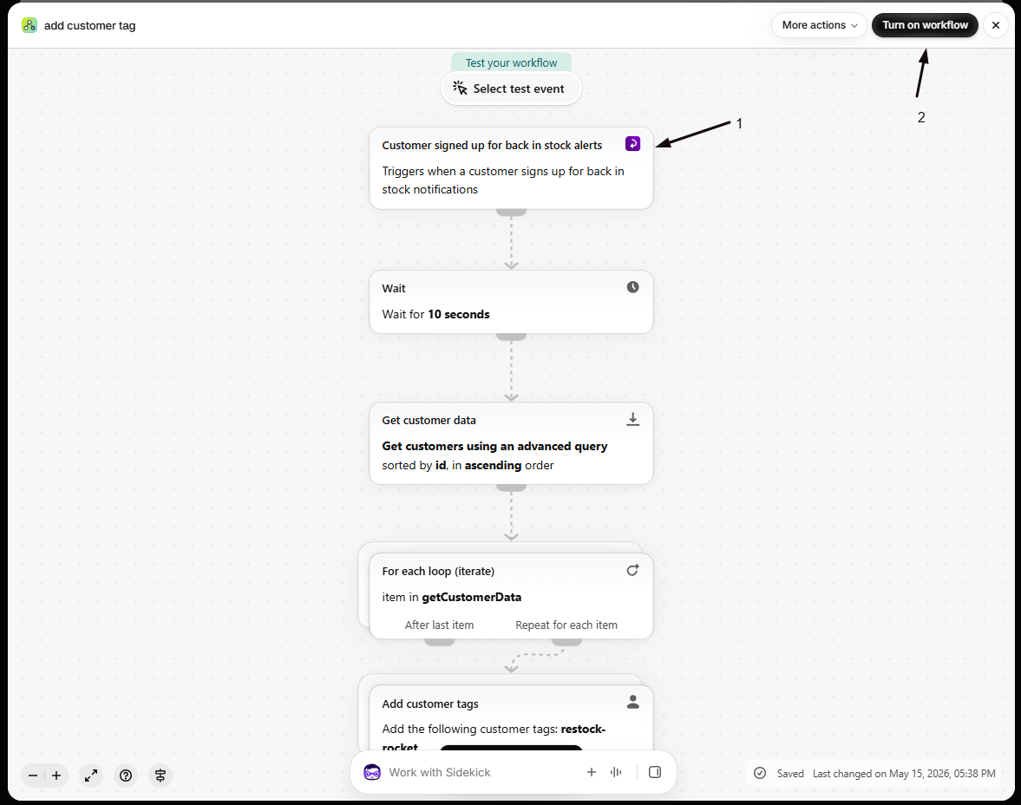Select the Wait step card
This screenshot has width=1021, height=805.
point(511,302)
